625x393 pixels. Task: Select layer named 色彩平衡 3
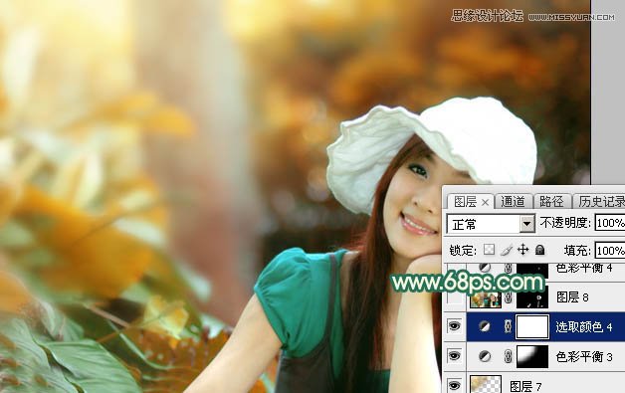coord(584,357)
